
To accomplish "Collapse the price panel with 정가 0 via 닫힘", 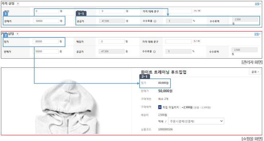I will tap(258, 4).
